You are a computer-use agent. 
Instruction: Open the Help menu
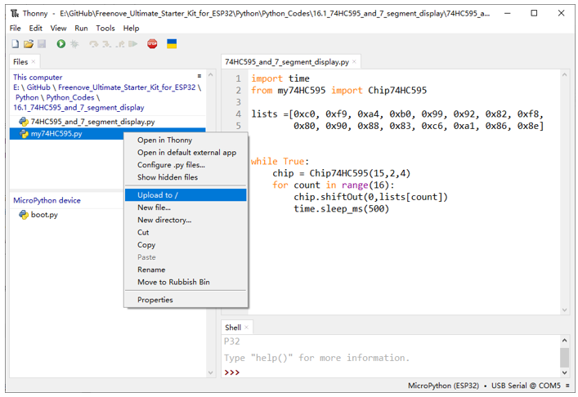click(x=132, y=28)
